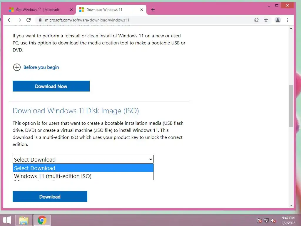301x226 pixels.
Task: Open the Windows Start button
Action: tap(7, 220)
